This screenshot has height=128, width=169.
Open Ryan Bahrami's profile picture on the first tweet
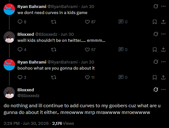point(9,9)
